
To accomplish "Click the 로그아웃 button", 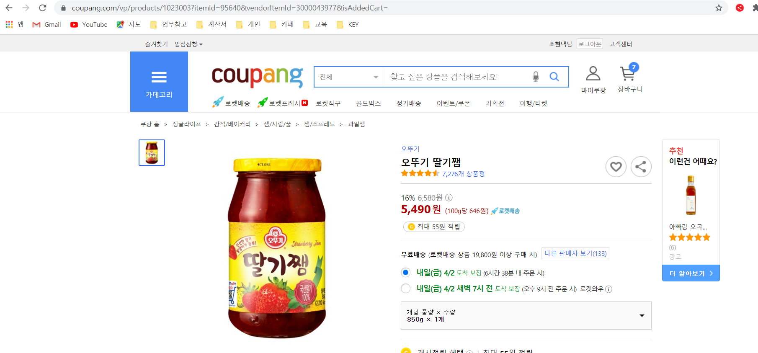I will [x=590, y=44].
